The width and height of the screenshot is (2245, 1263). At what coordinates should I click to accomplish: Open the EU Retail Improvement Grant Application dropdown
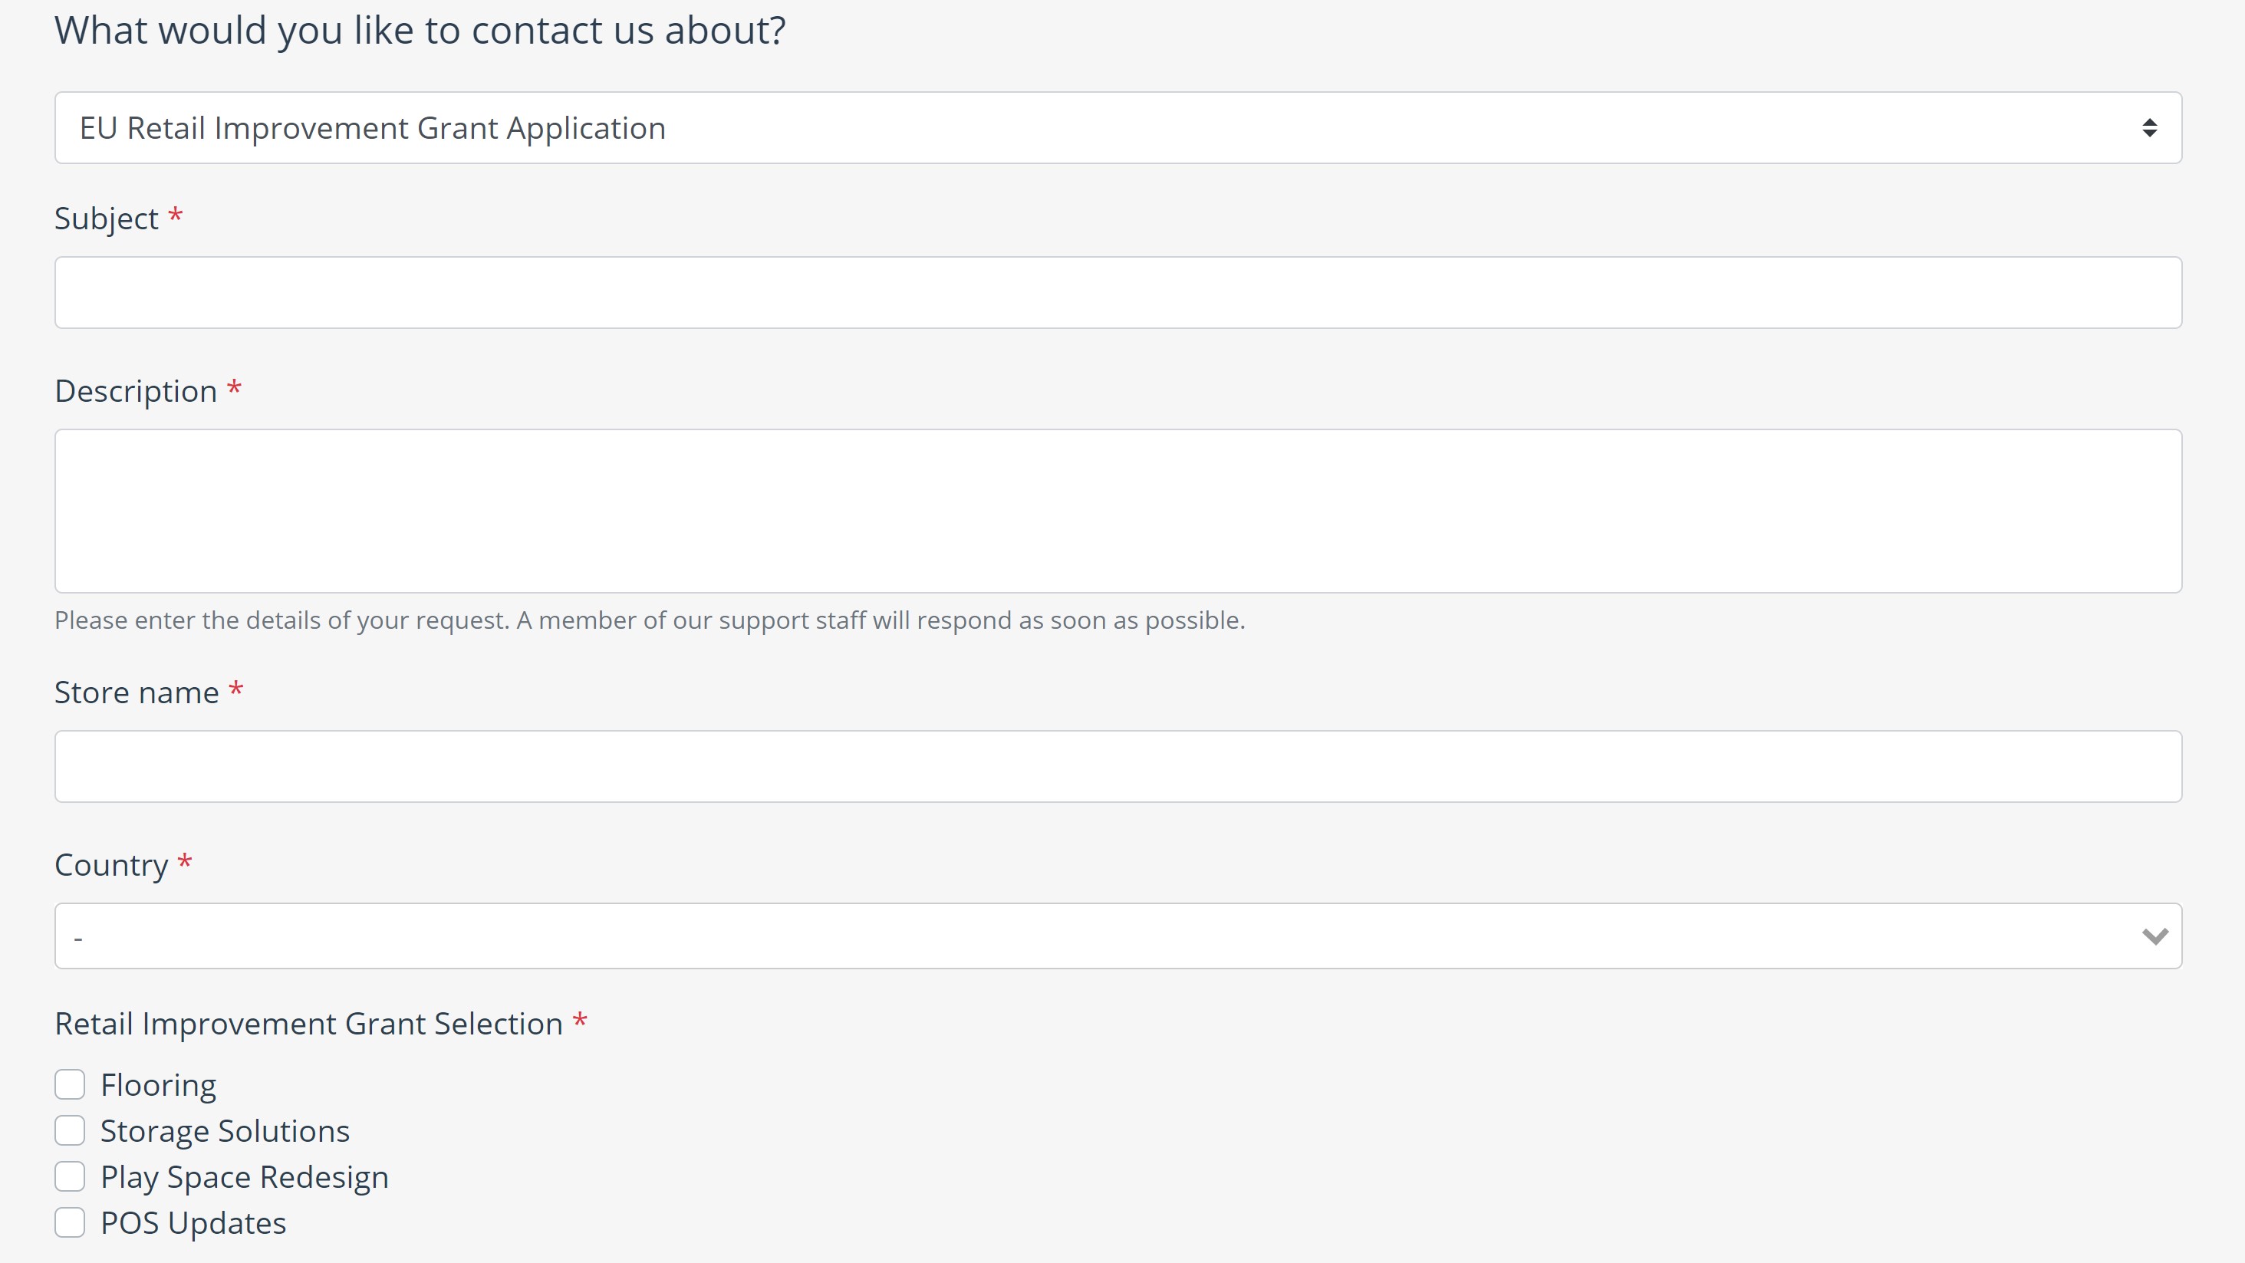pos(1118,127)
